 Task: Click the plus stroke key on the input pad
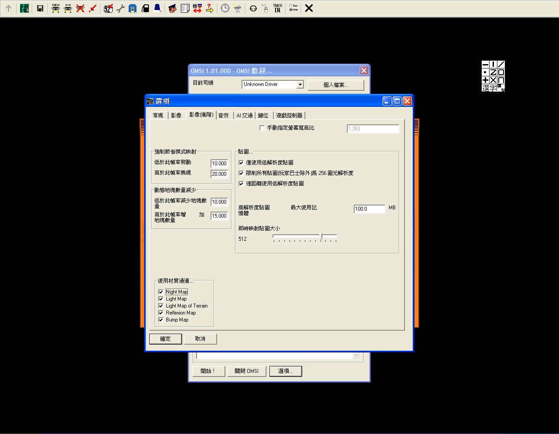pos(486,80)
